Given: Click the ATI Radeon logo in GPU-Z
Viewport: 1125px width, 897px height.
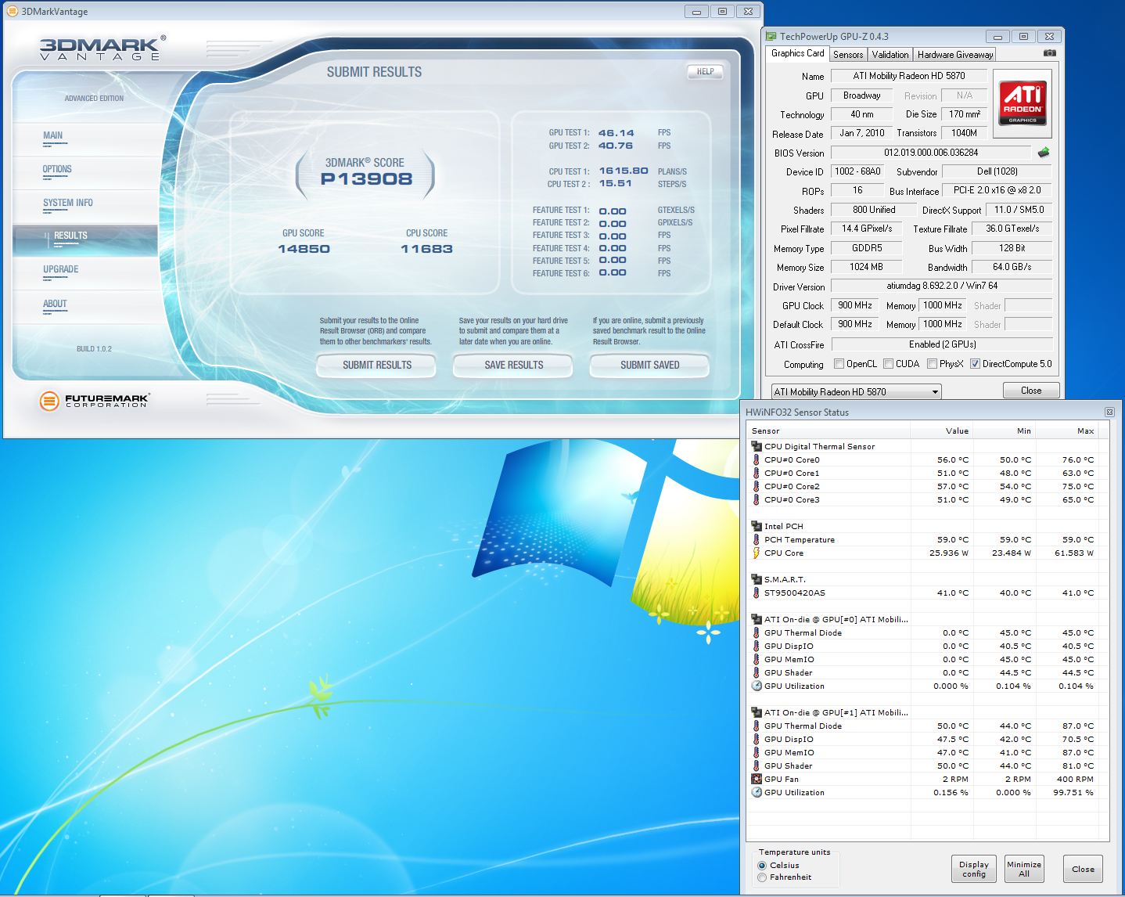Looking at the screenshot, I should (x=1023, y=103).
